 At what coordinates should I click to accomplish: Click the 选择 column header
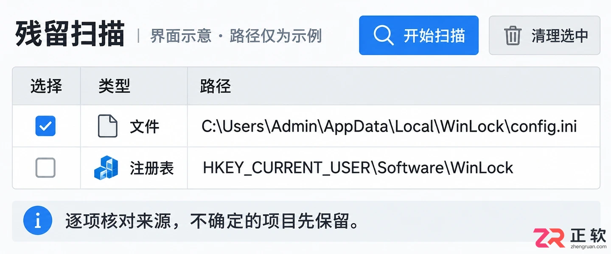point(46,86)
